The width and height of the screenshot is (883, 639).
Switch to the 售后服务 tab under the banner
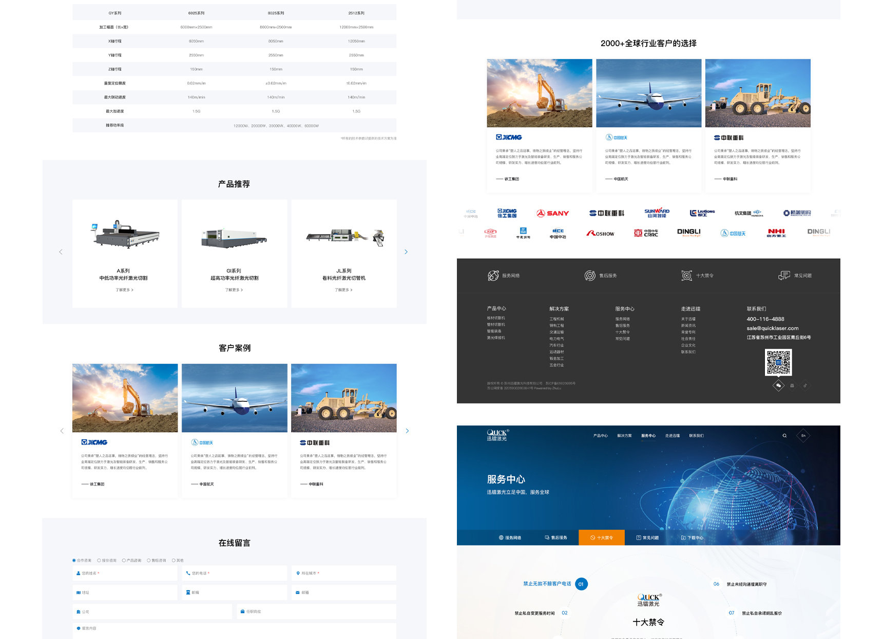556,537
